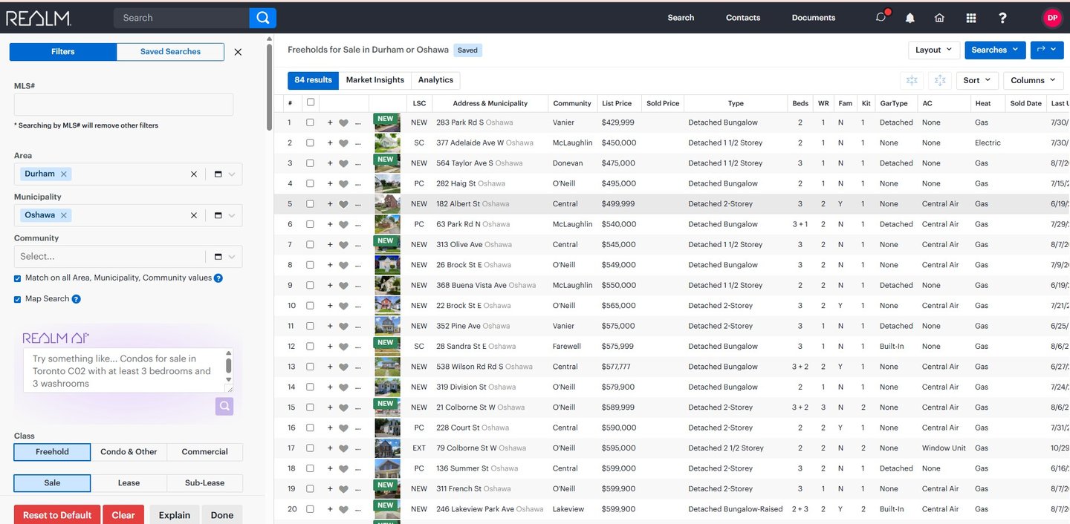
Task: Expand the Area field dropdown chevron
Action: click(x=232, y=174)
